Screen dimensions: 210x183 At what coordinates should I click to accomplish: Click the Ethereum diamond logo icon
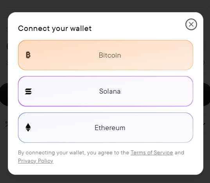pos(28,127)
